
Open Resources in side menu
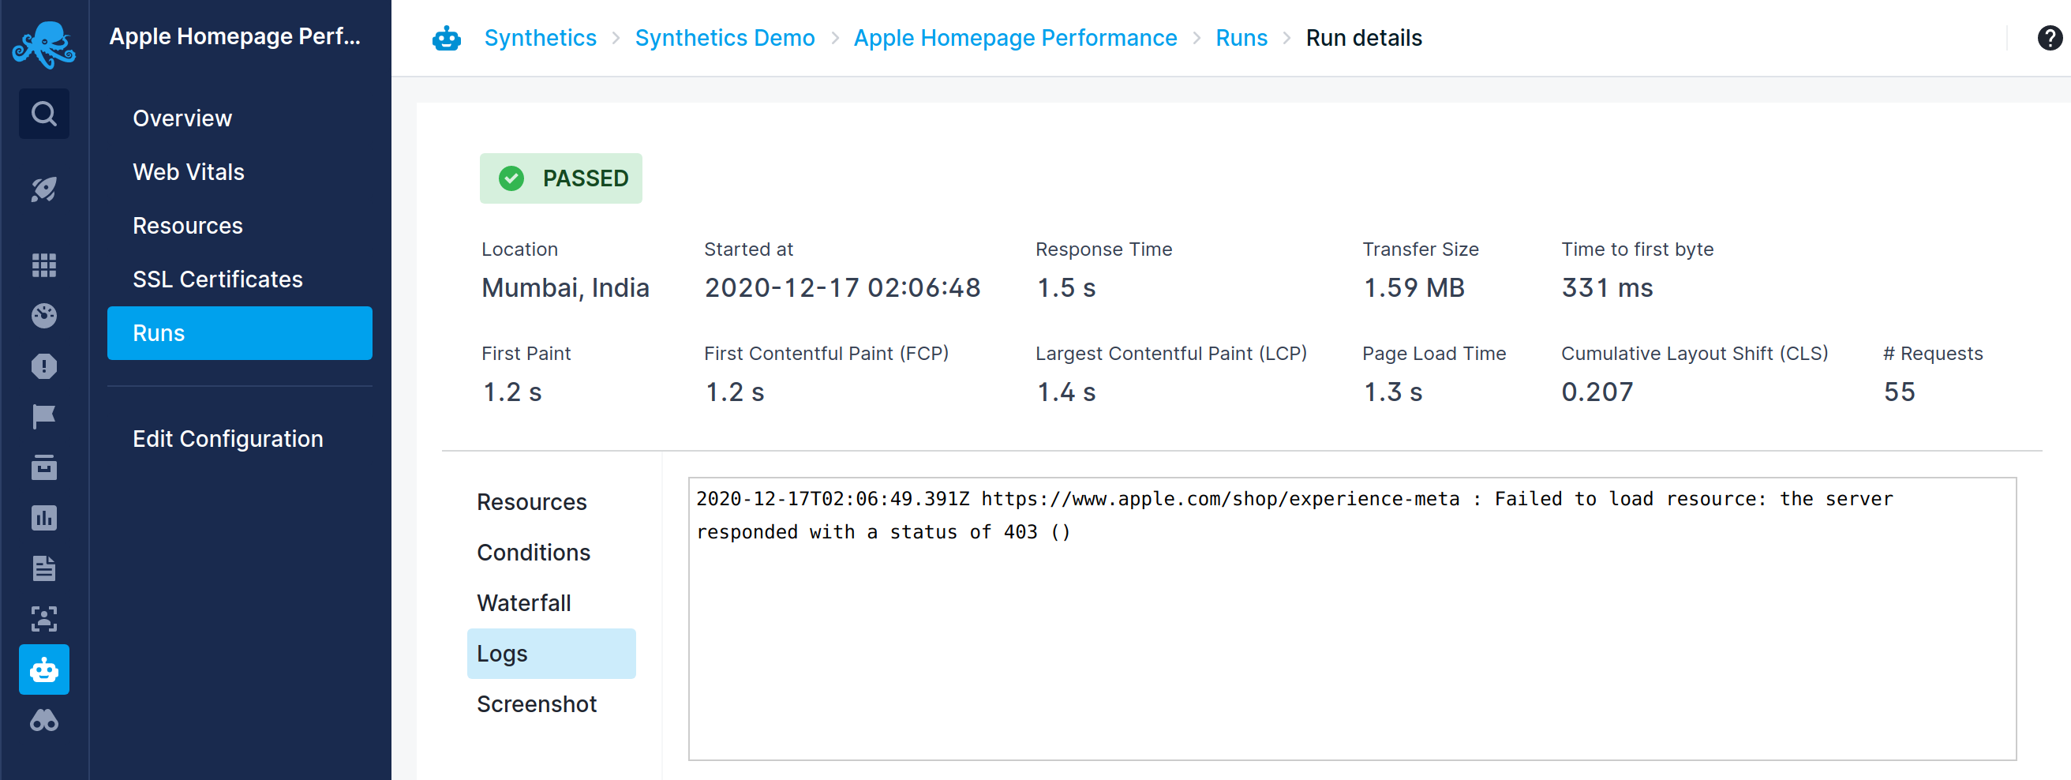coord(187,226)
